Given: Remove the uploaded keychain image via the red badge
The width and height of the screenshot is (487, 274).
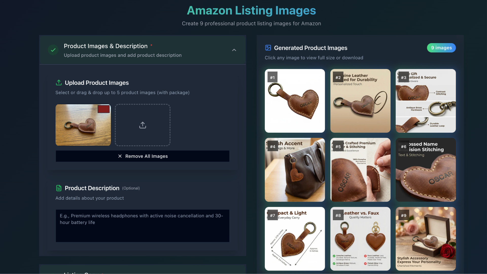Looking at the screenshot, I should 103,109.
